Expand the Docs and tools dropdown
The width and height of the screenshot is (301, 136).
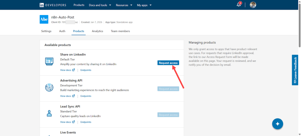(x=100, y=5)
